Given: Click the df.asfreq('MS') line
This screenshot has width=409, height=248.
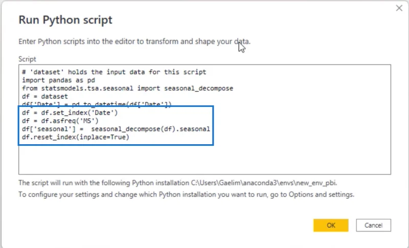Looking at the screenshot, I should 60,121.
